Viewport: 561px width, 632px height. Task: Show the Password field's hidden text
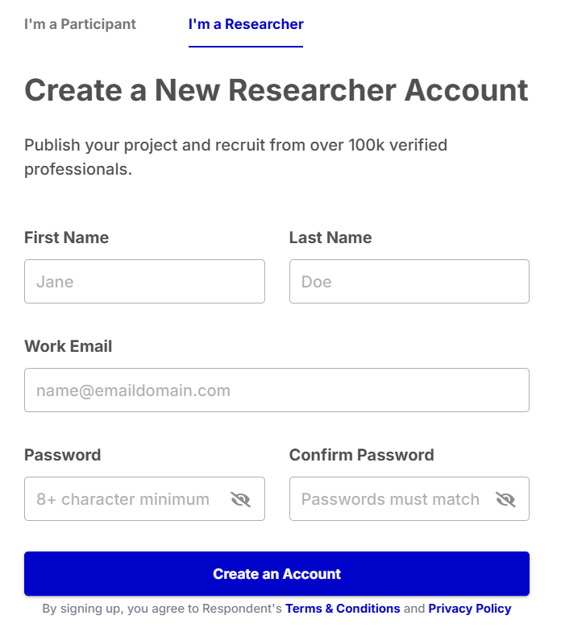pyautogui.click(x=240, y=499)
